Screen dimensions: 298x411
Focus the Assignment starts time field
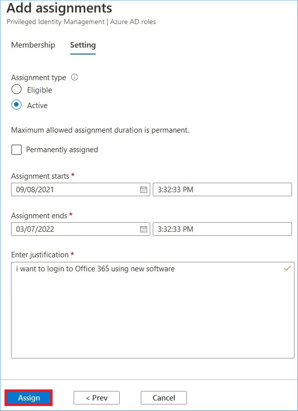(x=222, y=190)
